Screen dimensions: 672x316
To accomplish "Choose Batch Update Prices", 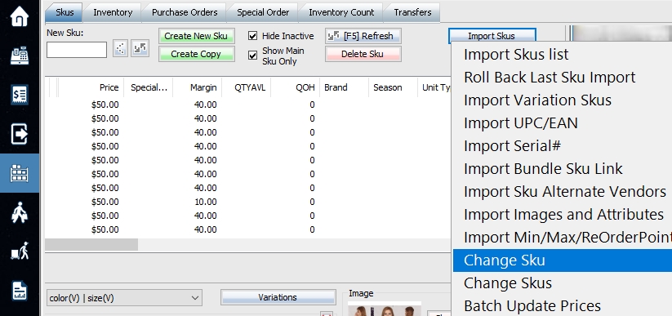I will pos(563,305).
